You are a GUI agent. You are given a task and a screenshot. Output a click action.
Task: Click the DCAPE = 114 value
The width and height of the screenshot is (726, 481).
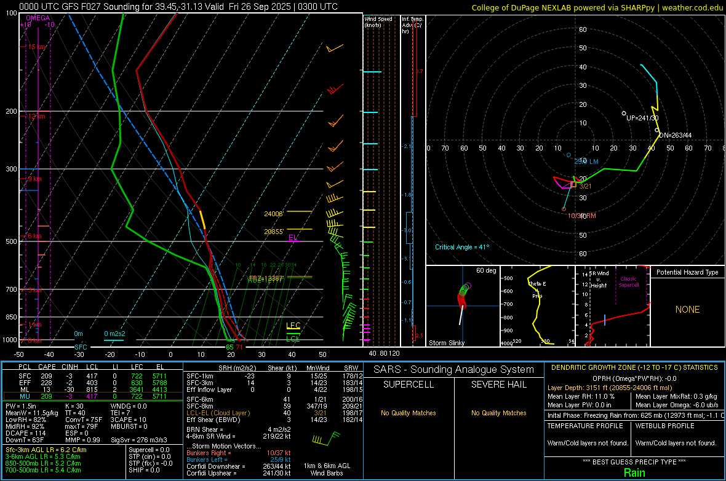tap(25, 433)
